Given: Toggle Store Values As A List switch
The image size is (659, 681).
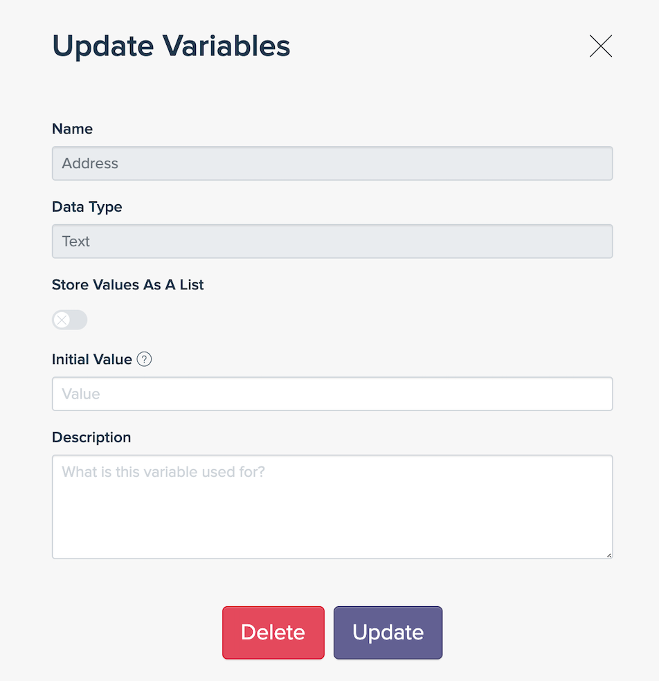Looking at the screenshot, I should pyautogui.click(x=69, y=320).
